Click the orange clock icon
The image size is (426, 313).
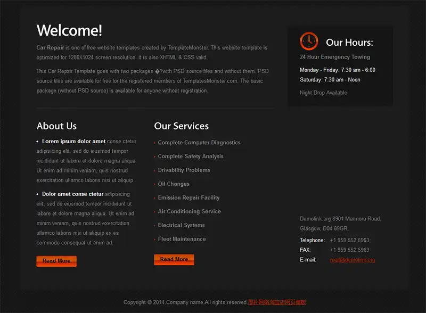(x=309, y=41)
